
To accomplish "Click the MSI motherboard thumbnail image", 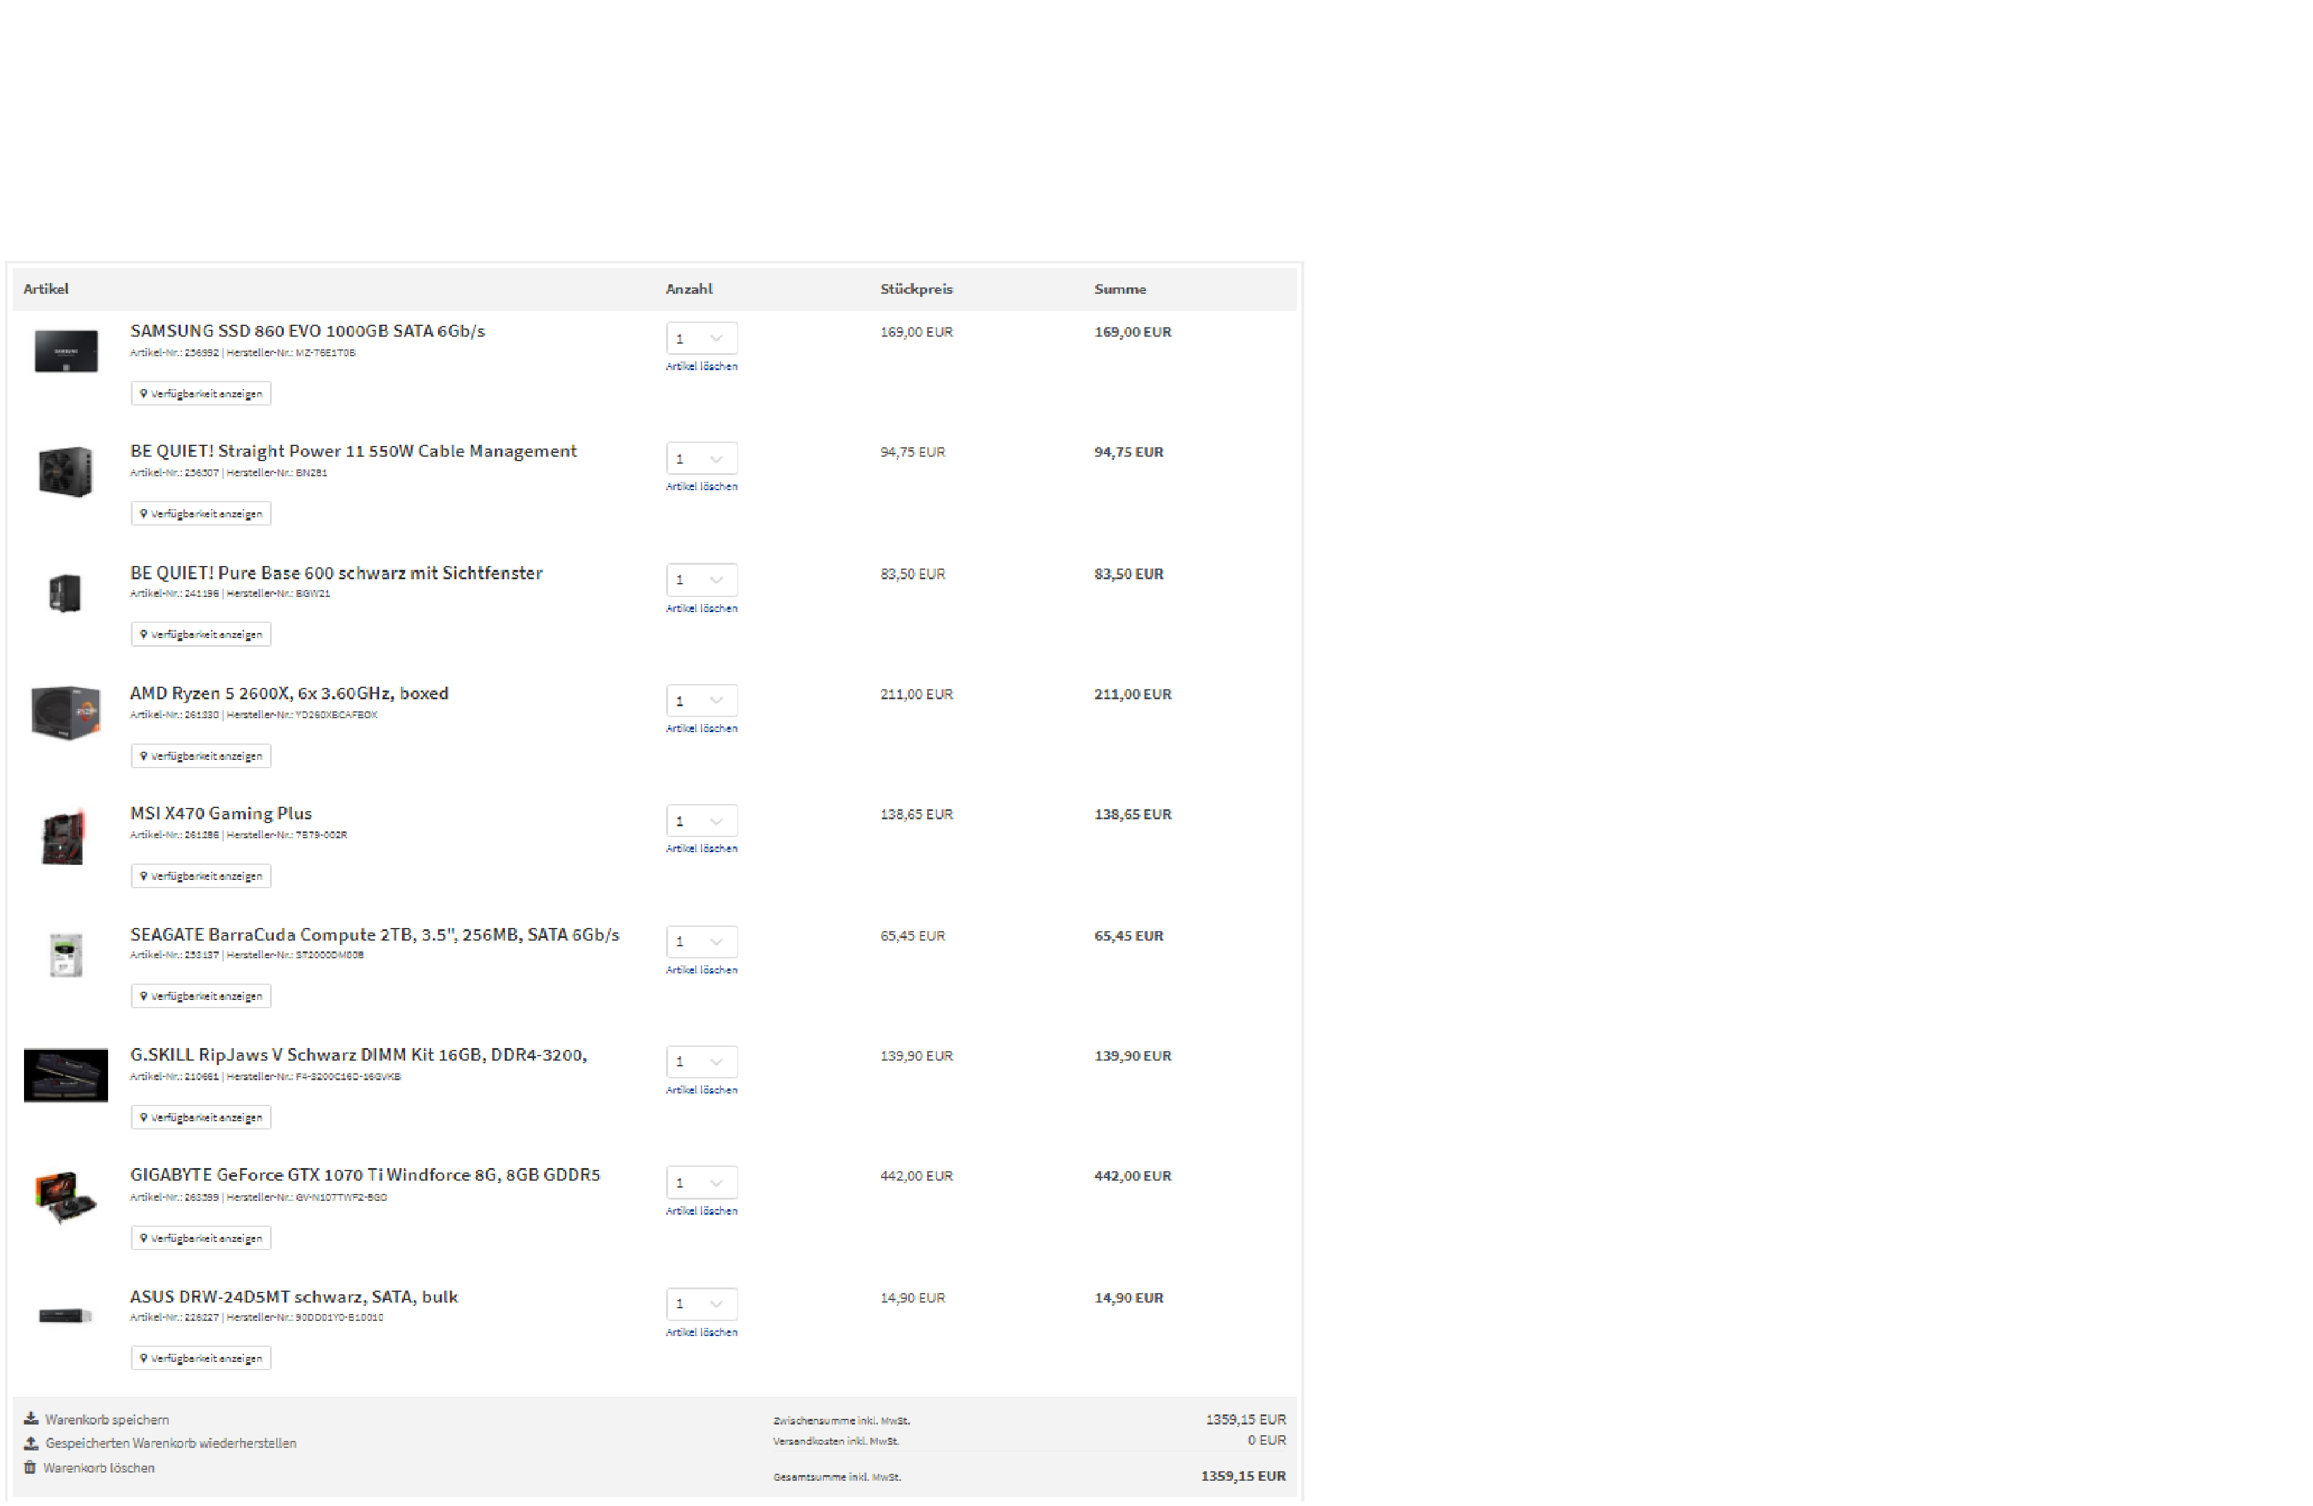I will (64, 836).
